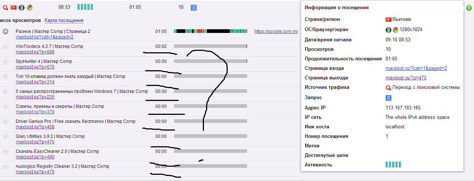Screen dimensions: 474x181
Task: Click the red magnifier icon in the top visit row
Action: point(5,7)
